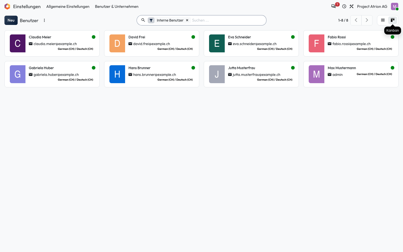Open Claudia Meier's avatar thumbnail
403x252 pixels.
pyautogui.click(x=18, y=43)
